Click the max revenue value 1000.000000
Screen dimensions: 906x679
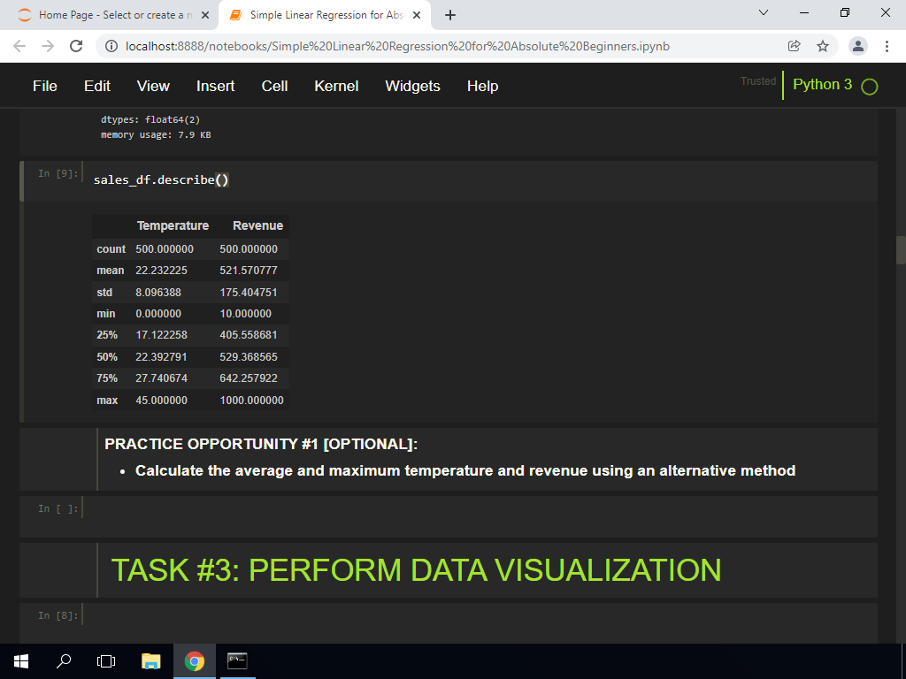pyautogui.click(x=252, y=401)
